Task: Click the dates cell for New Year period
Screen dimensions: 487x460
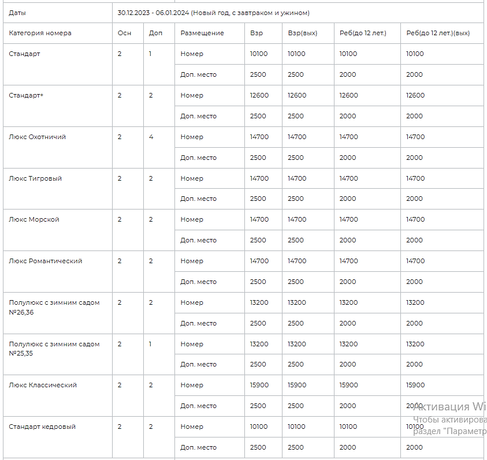Action: click(298, 13)
